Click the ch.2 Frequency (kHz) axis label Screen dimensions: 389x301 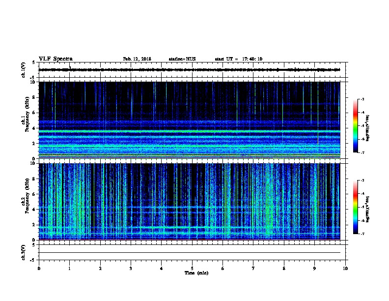(x=26, y=196)
